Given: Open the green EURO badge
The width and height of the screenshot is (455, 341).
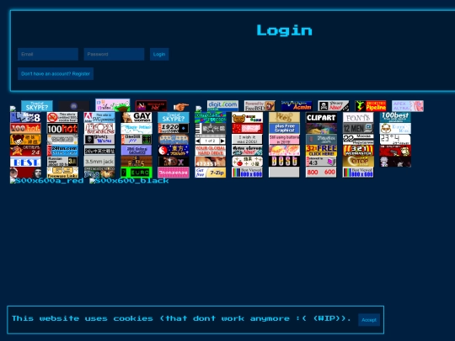Looking at the screenshot, I should click(x=136, y=173).
